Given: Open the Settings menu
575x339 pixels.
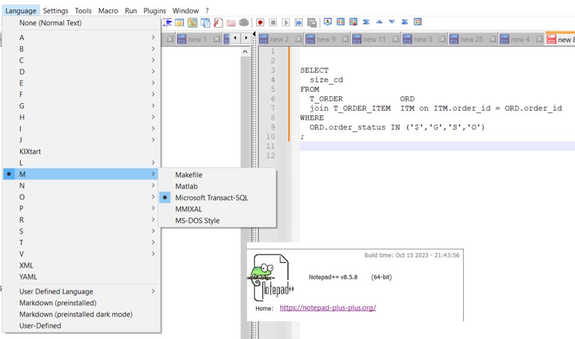Looking at the screenshot, I should tap(55, 11).
